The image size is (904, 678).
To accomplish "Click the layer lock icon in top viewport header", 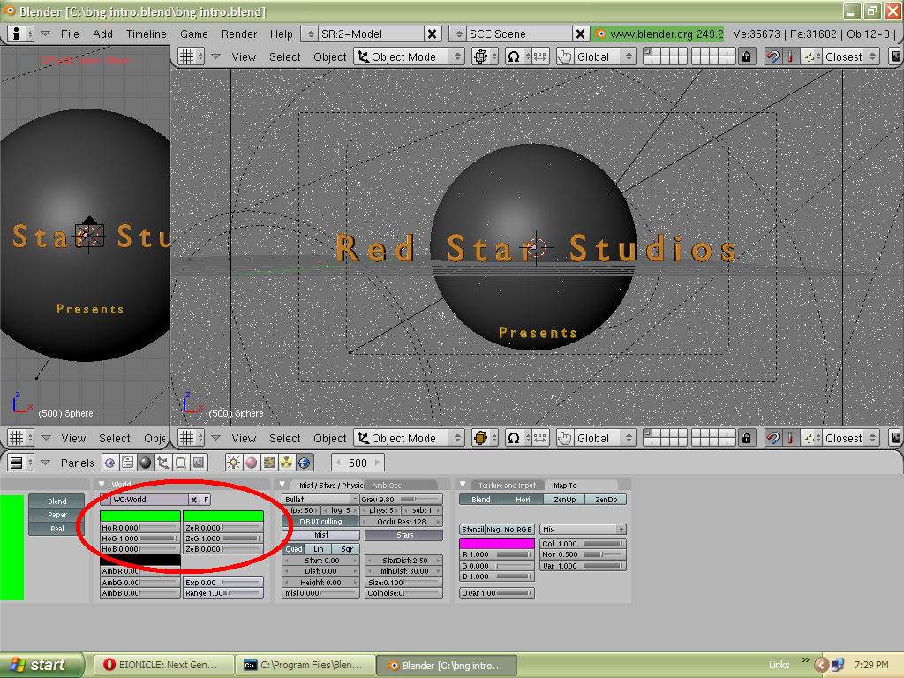I will (x=748, y=56).
